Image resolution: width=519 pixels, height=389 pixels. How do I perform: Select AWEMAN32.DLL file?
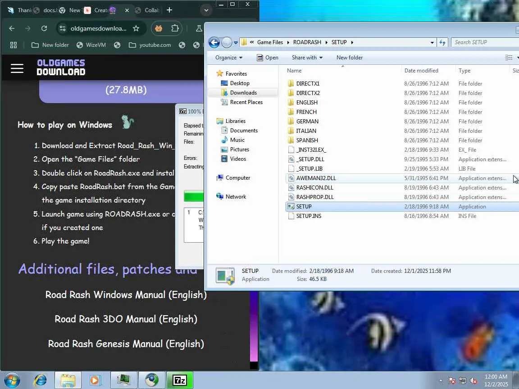coord(316,178)
